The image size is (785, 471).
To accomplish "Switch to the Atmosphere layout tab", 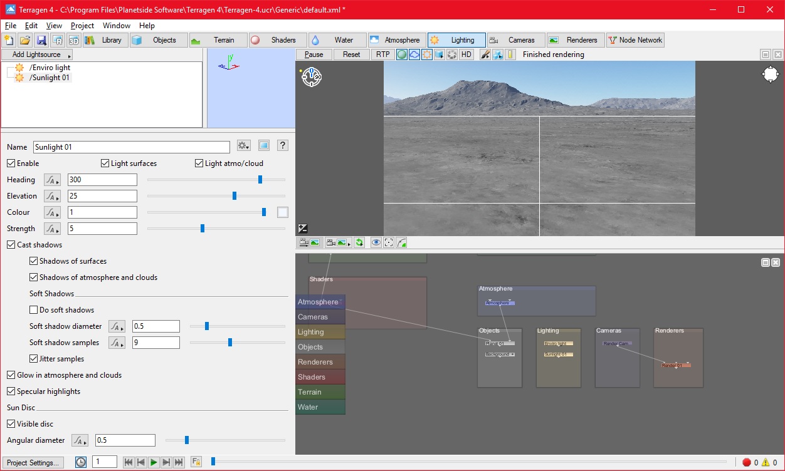I will [397, 40].
